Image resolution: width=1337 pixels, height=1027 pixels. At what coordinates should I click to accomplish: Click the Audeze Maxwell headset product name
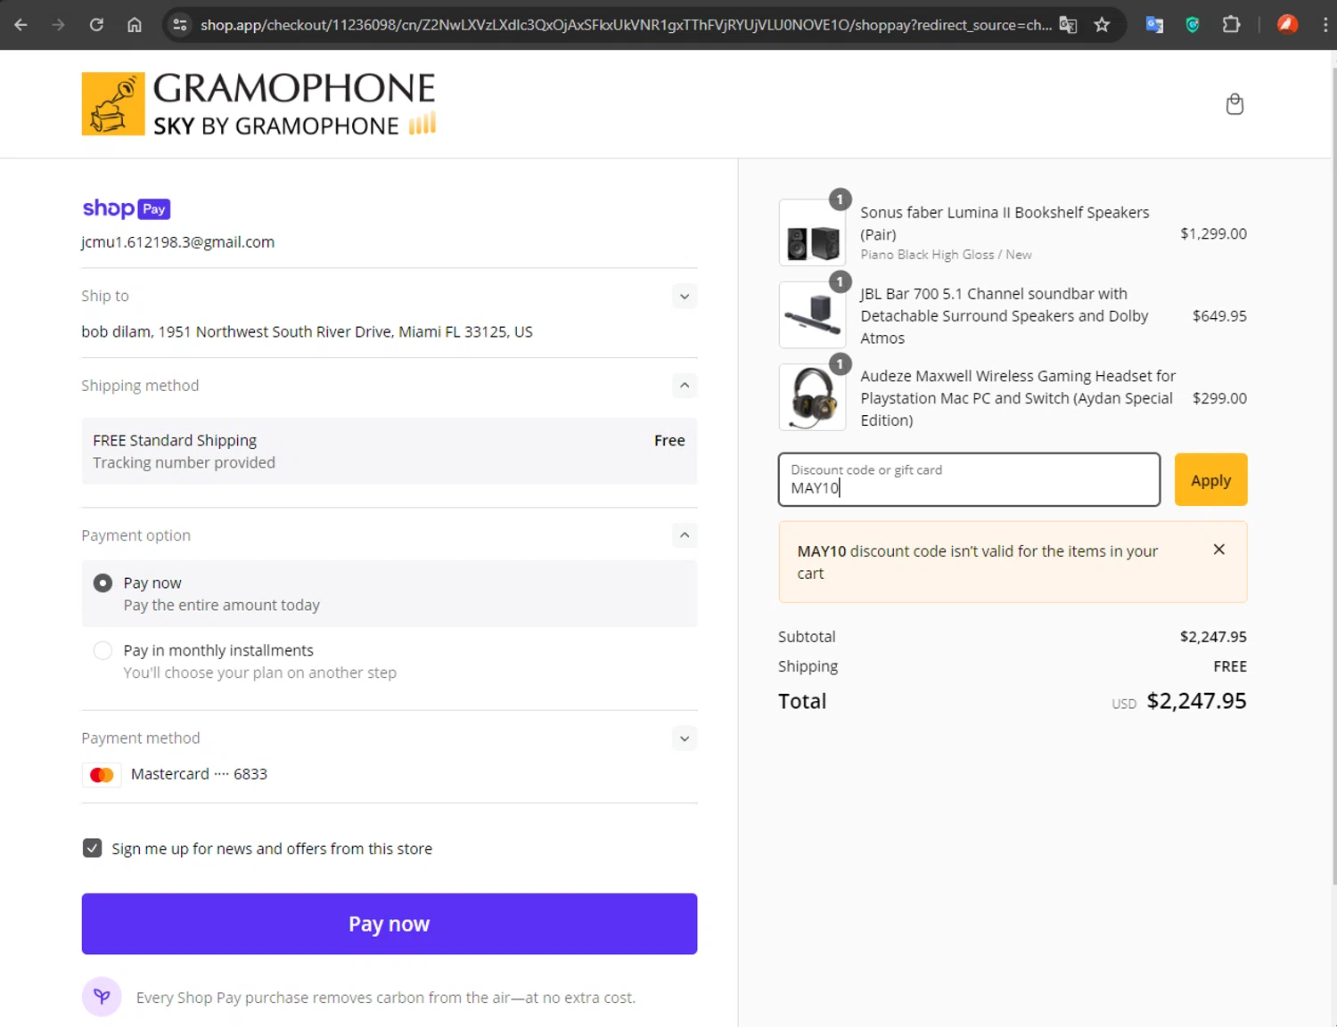1018,398
